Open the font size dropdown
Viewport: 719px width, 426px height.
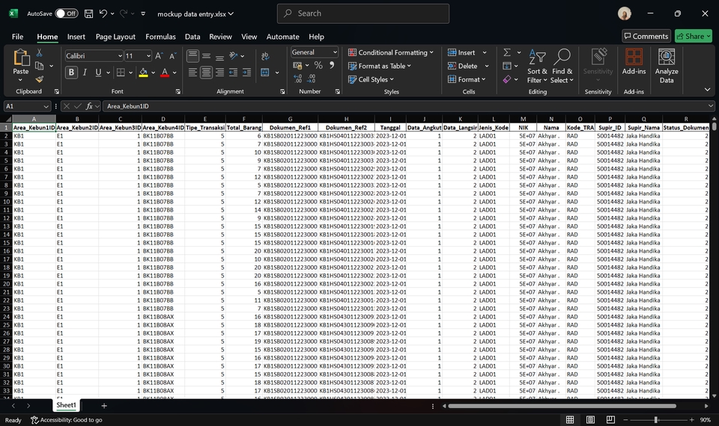tap(148, 56)
